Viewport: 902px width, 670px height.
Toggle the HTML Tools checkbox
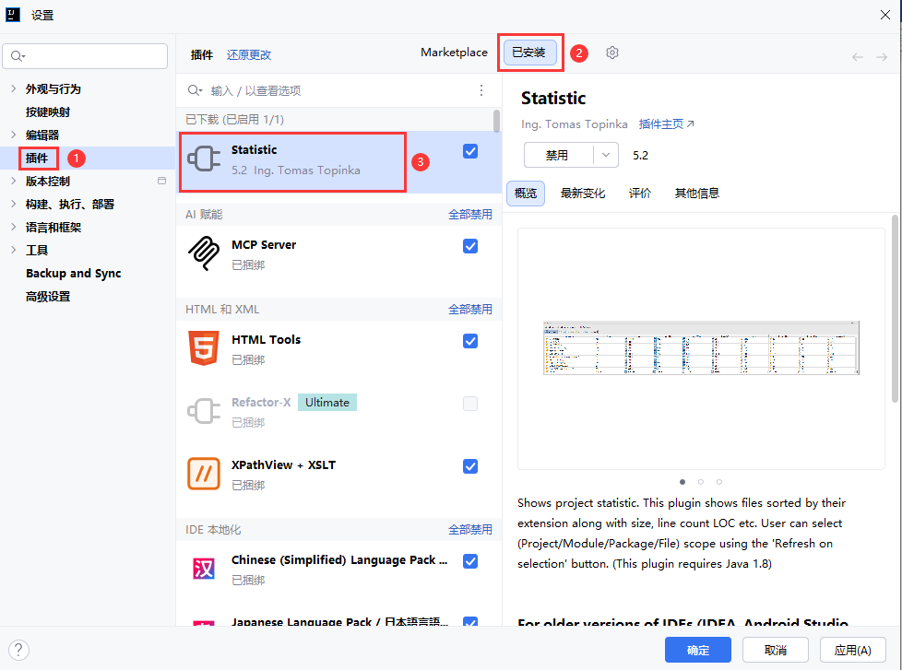click(x=470, y=341)
